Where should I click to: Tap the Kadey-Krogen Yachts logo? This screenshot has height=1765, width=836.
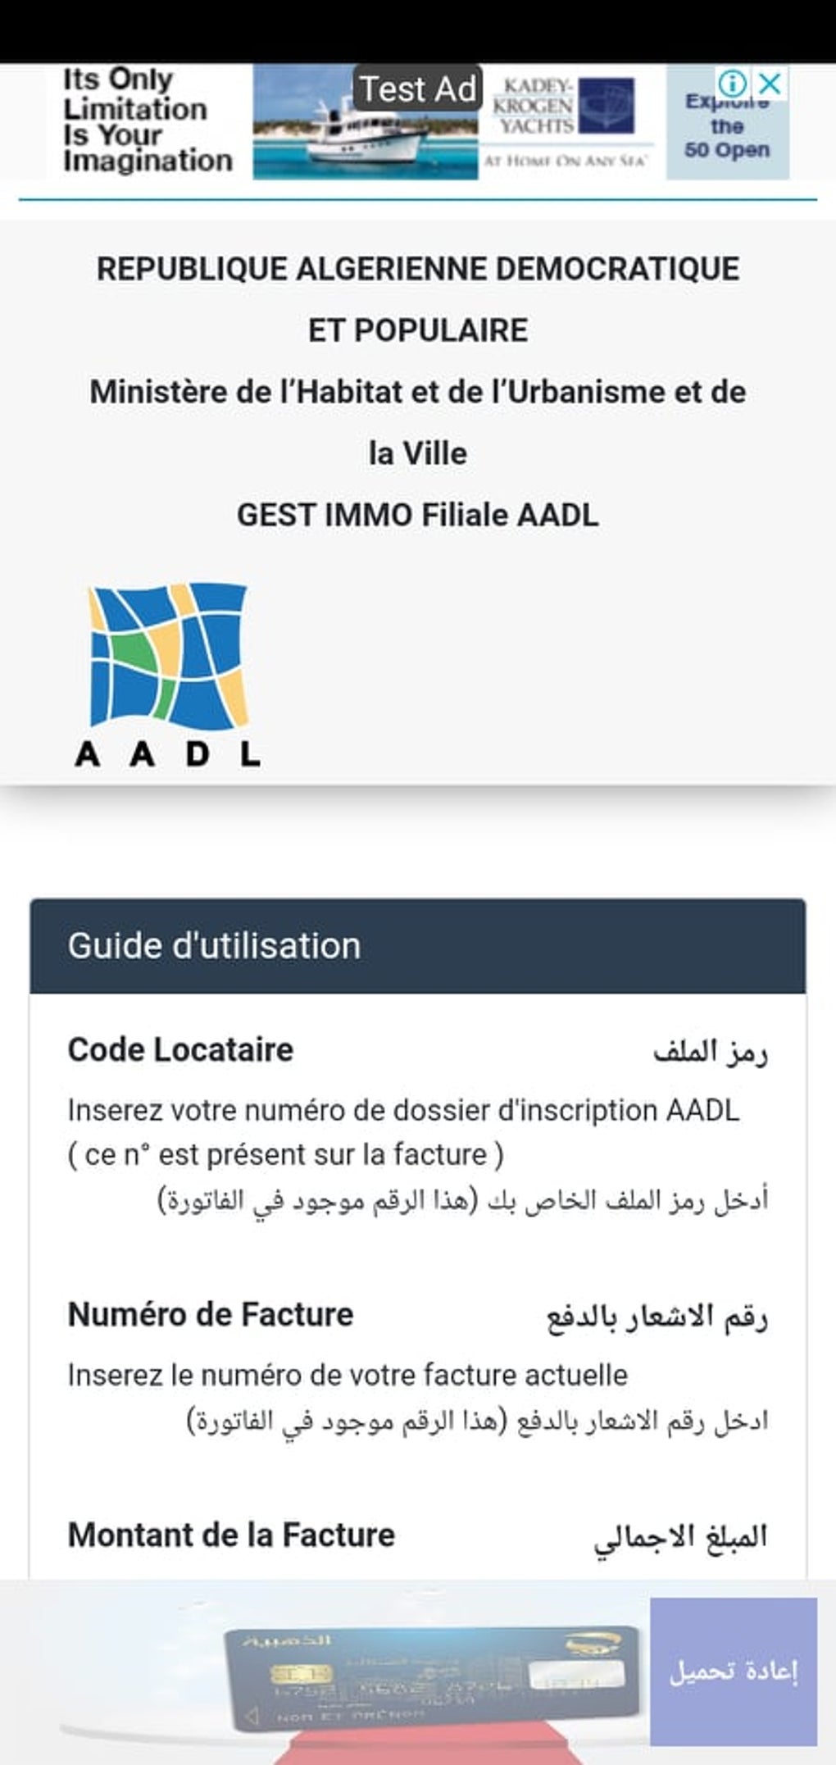(566, 108)
